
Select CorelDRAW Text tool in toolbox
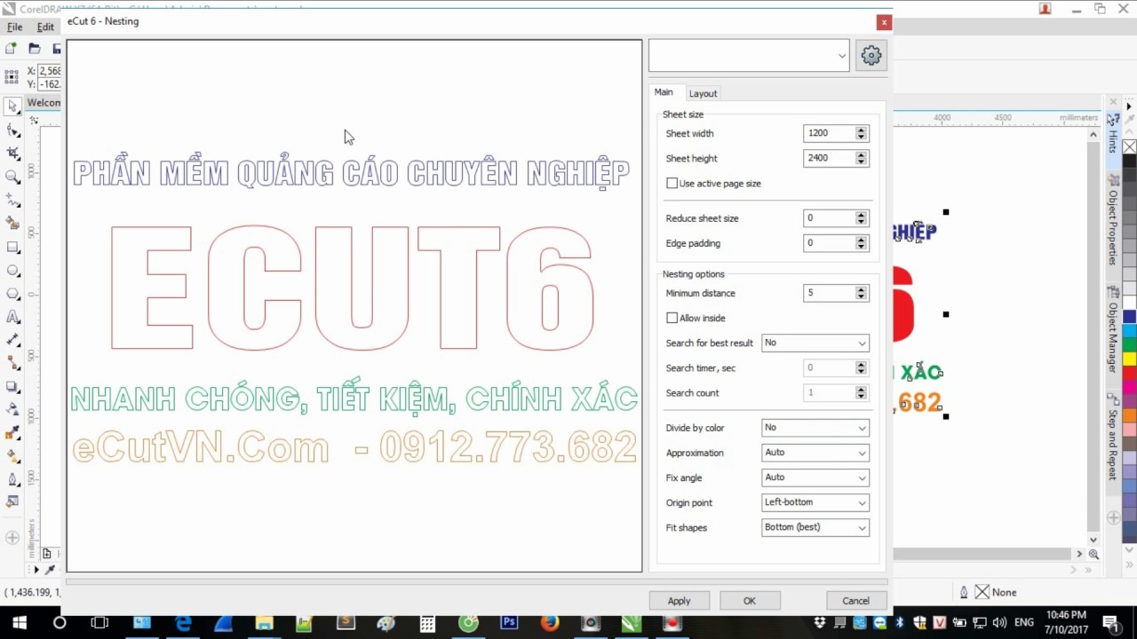pos(12,317)
